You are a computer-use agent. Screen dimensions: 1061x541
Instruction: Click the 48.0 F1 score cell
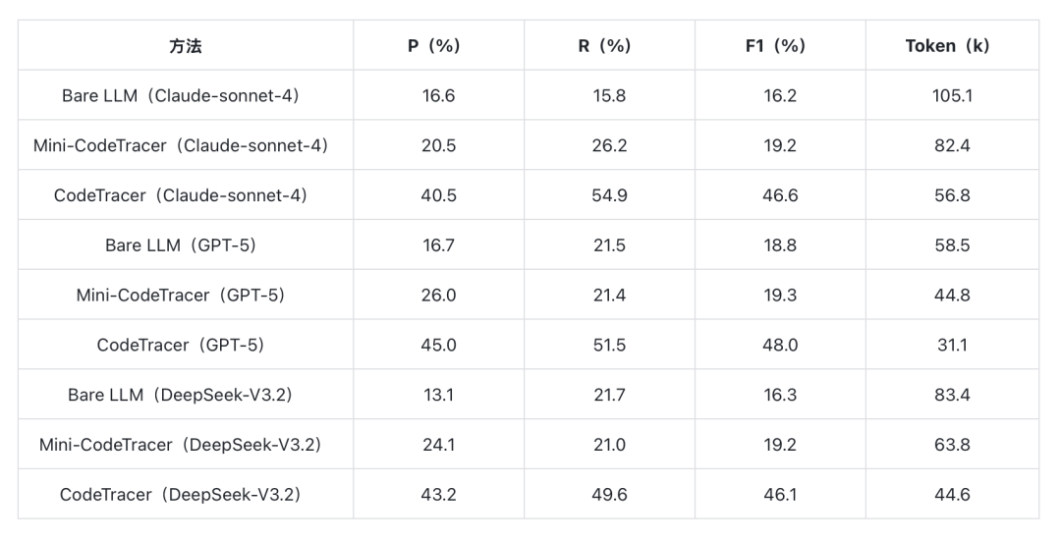(x=780, y=346)
